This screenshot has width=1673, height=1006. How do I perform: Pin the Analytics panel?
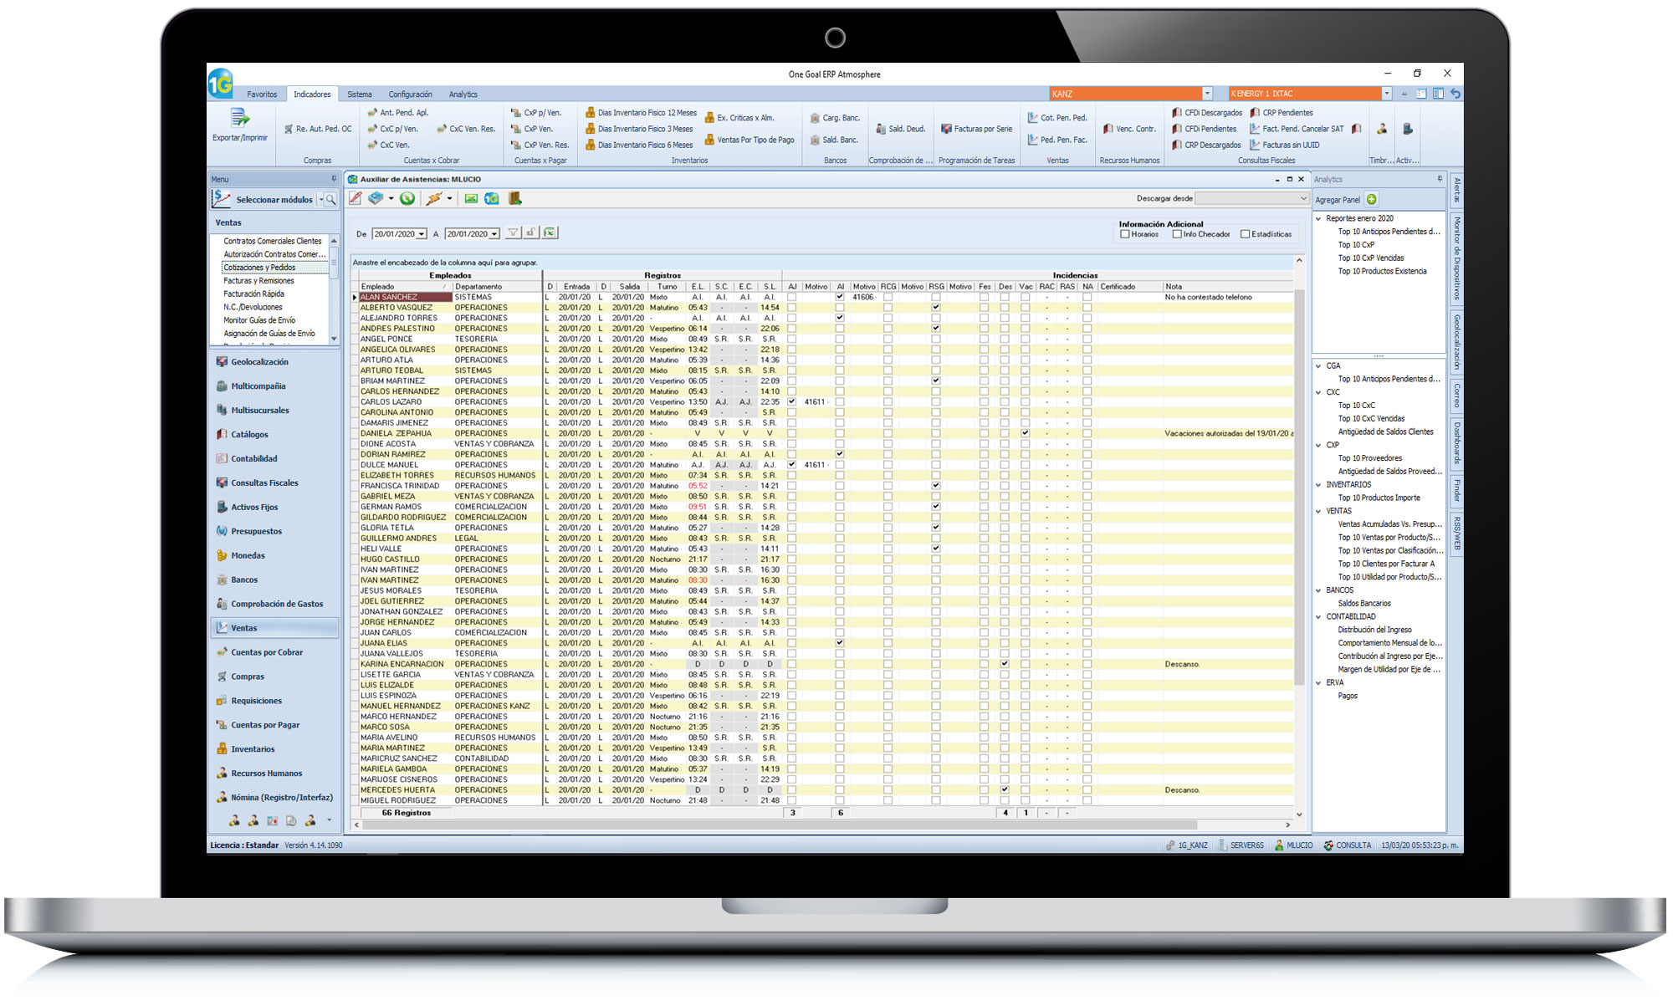(1440, 179)
